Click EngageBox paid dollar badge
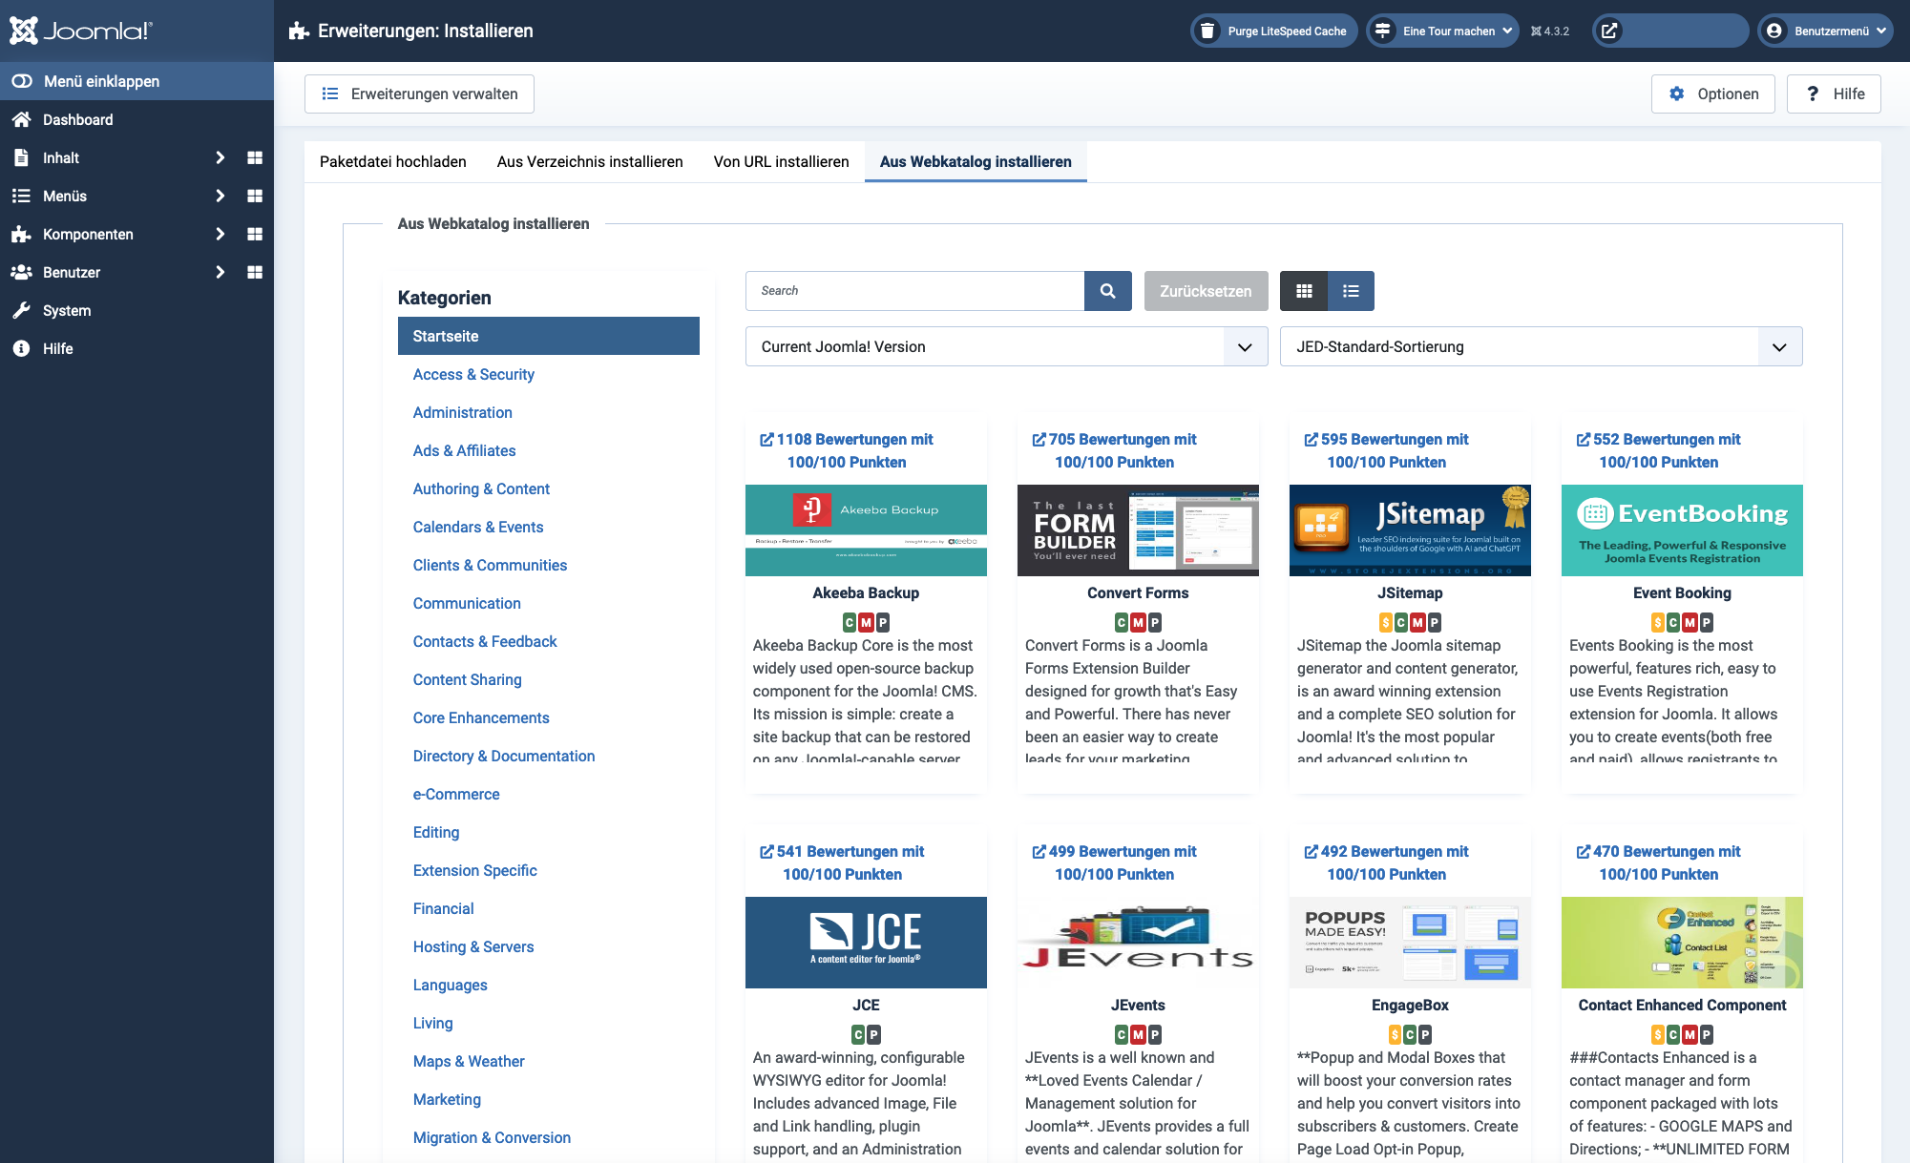 [1395, 1035]
